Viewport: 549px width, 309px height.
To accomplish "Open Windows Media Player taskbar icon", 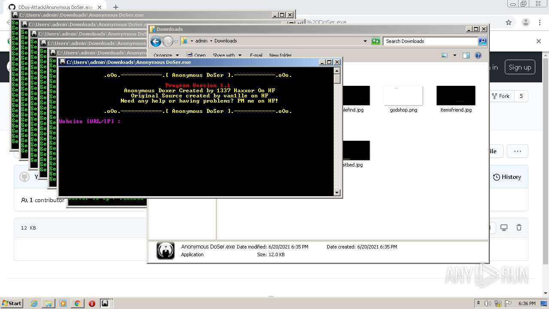I will click(63, 303).
